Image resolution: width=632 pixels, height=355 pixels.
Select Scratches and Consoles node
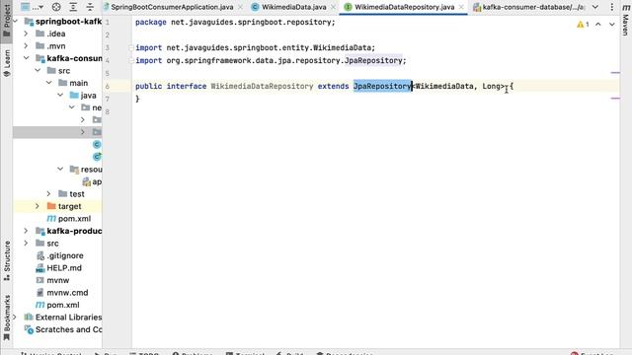coord(68,329)
